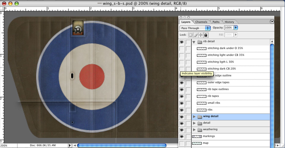
Task: Show stitching ligth L 30% layer
Action: (x=181, y=62)
